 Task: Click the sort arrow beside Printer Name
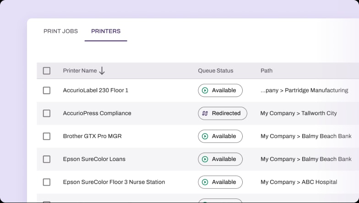102,71
